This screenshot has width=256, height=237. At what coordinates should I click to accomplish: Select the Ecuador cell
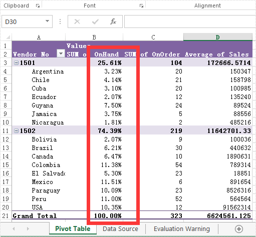point(39,97)
